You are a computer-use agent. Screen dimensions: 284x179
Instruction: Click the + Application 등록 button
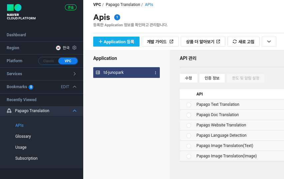tap(116, 42)
